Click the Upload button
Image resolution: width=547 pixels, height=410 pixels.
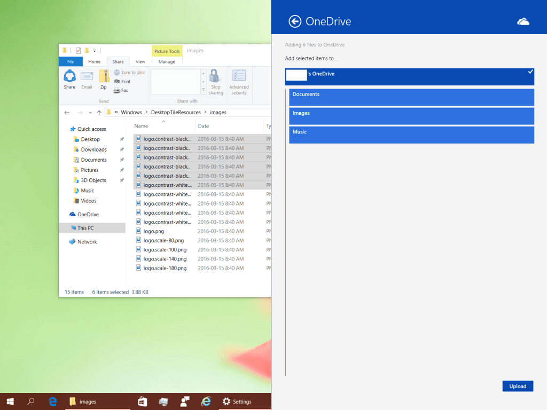(517, 386)
